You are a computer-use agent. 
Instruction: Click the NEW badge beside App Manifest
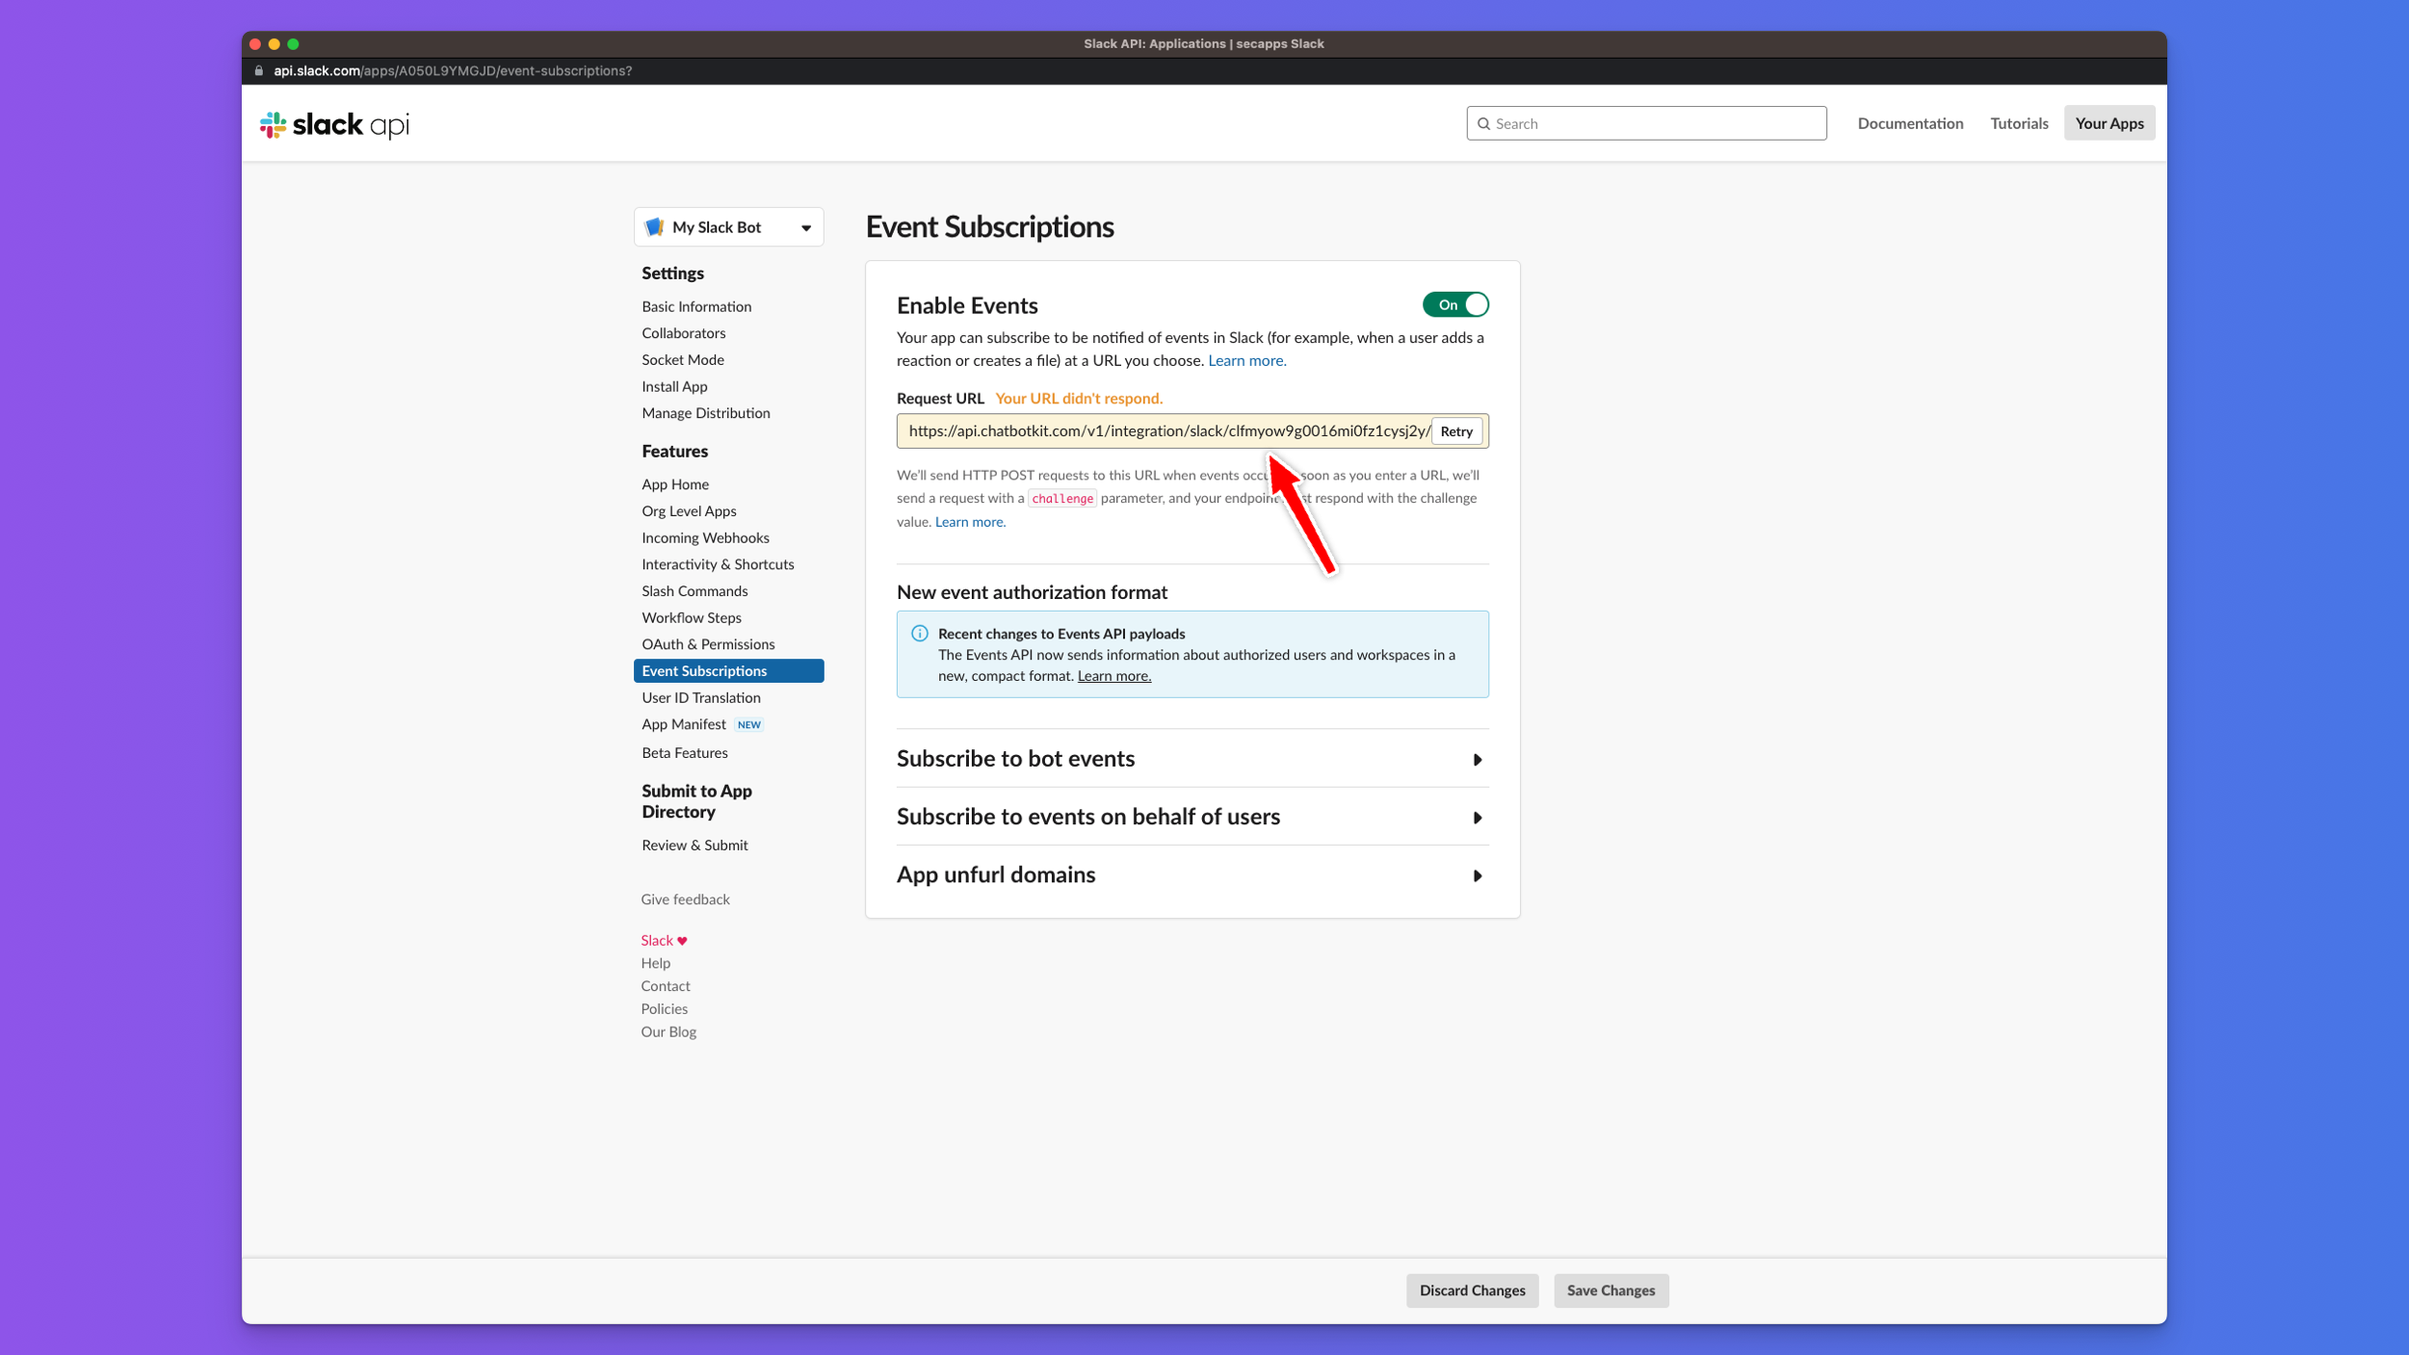pos(748,725)
